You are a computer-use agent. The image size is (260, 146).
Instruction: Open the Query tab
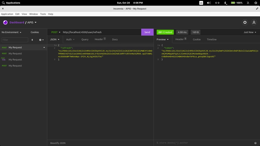[x=85, y=39]
